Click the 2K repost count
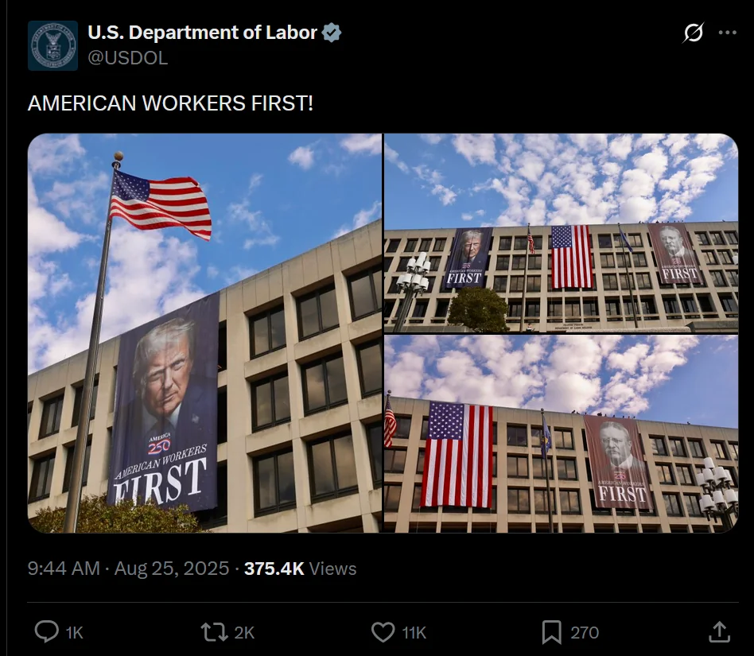The height and width of the screenshot is (656, 754). click(244, 632)
